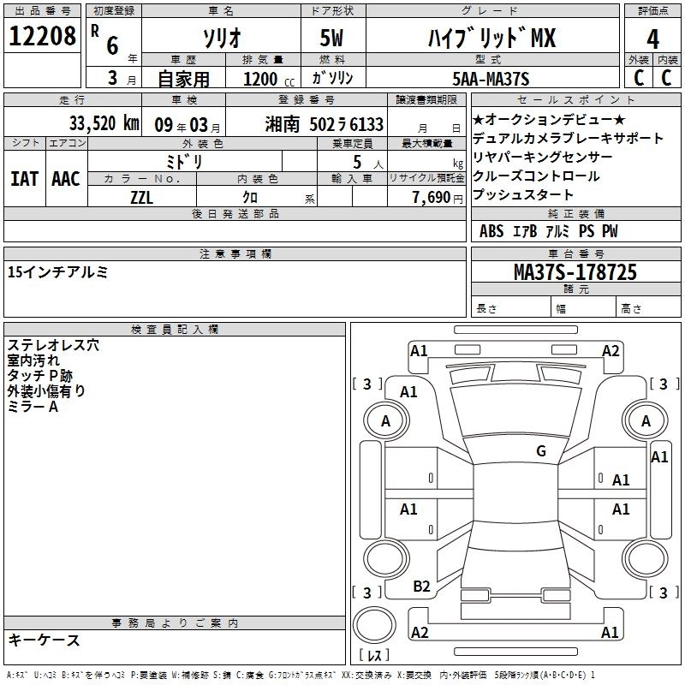This screenshot has height=685, width=685.
Task: Select upper-left wheel circle marked A
Action: 385,420
